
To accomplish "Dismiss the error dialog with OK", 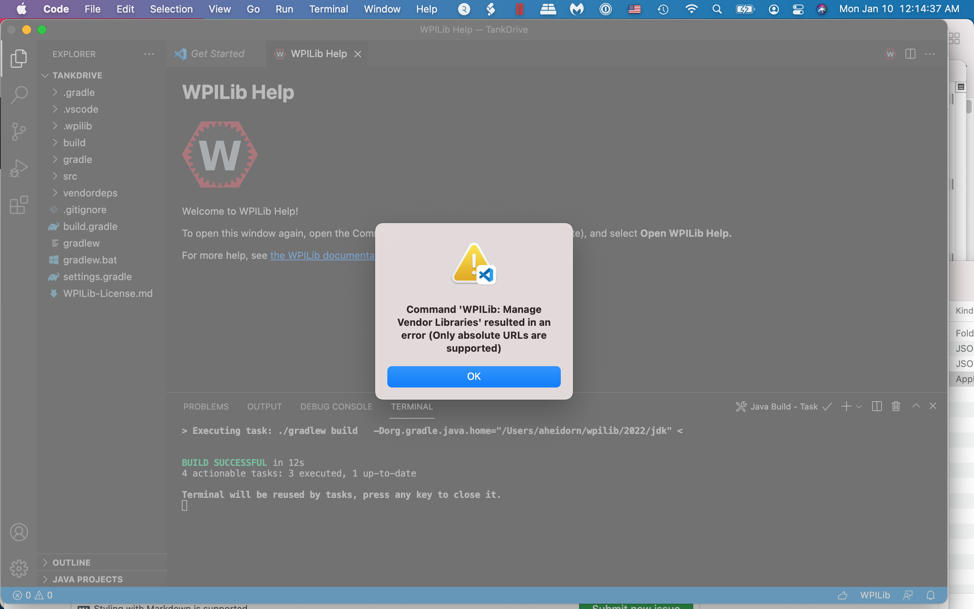I will tap(474, 376).
